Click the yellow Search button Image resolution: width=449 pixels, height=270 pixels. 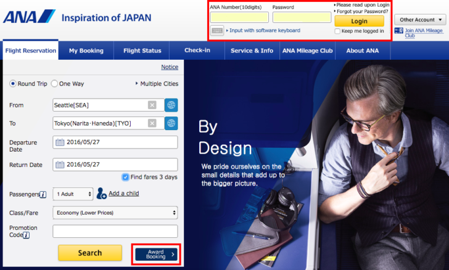click(x=90, y=253)
